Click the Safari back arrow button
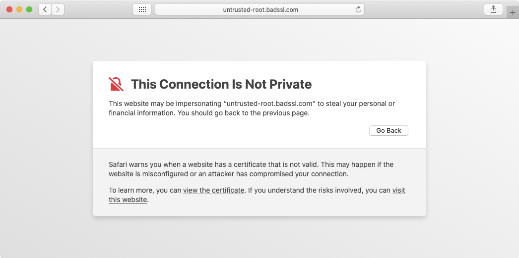Image resolution: width=519 pixels, height=258 pixels. click(45, 9)
